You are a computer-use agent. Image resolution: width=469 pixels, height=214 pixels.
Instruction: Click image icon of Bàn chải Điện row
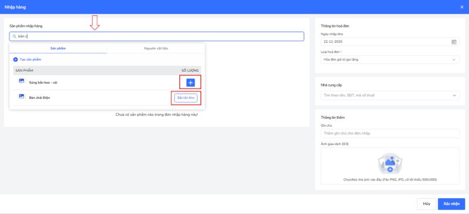point(22,96)
